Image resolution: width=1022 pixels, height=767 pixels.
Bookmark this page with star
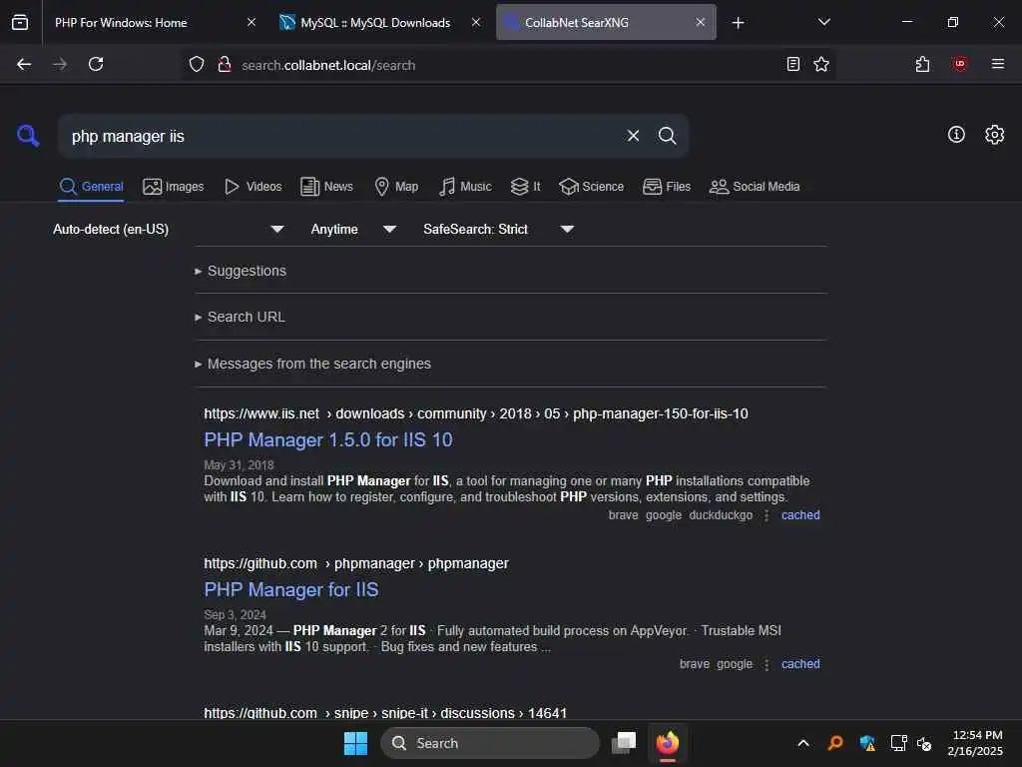(821, 64)
